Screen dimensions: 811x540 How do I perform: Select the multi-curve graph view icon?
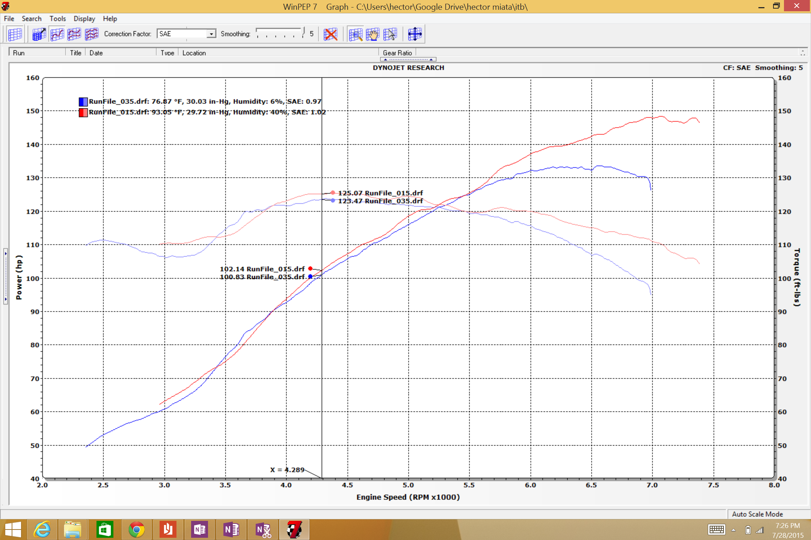point(92,34)
